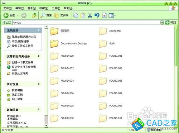
Task: Select the Brother folder icon
Action: 54,31
